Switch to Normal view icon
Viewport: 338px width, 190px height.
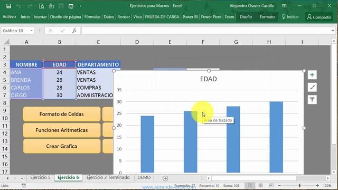click(250, 185)
